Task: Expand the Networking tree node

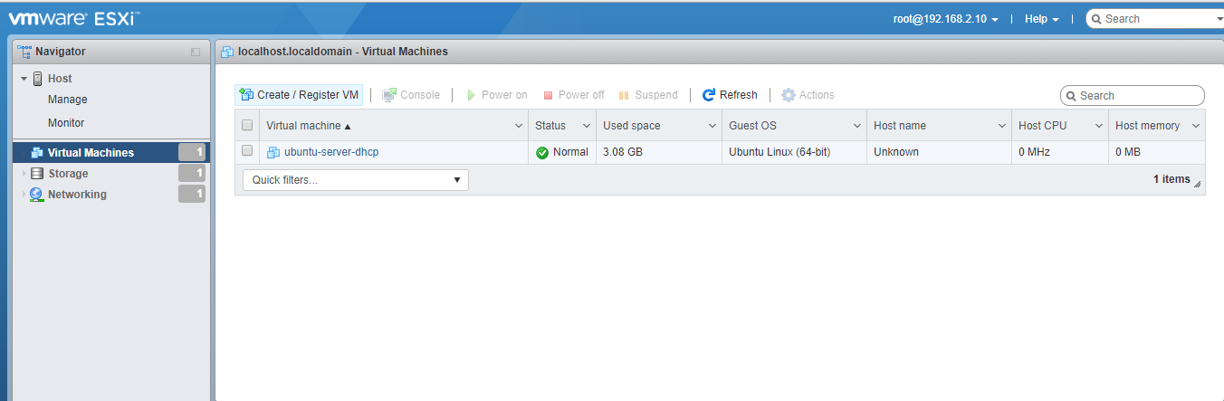Action: (x=24, y=195)
